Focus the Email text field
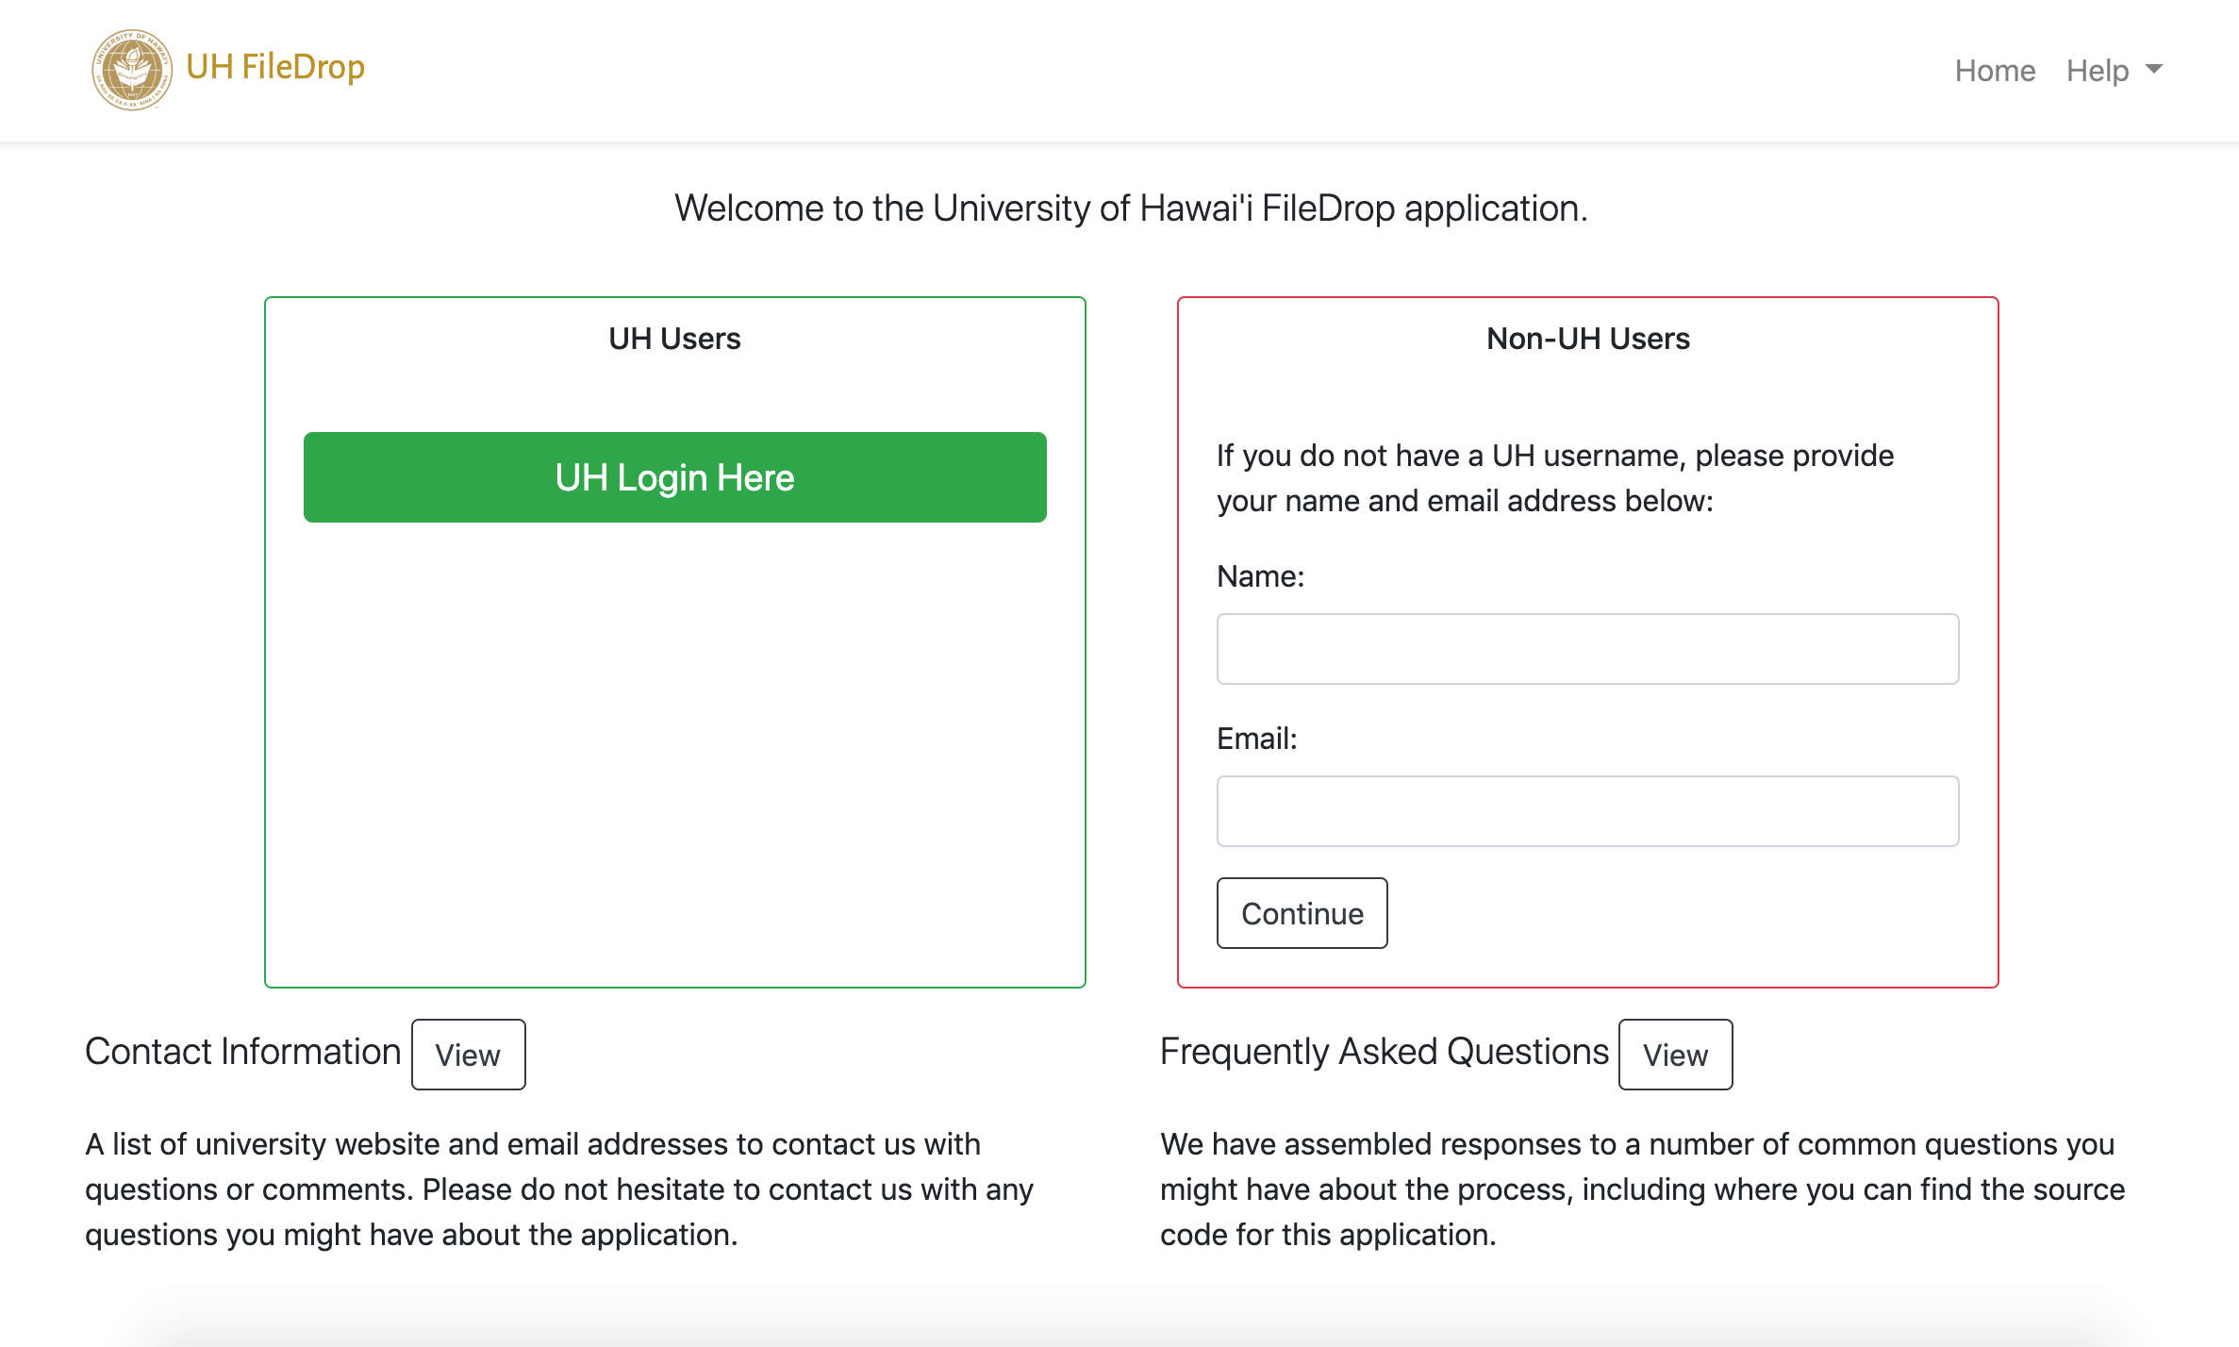The image size is (2239, 1347). click(x=1587, y=811)
